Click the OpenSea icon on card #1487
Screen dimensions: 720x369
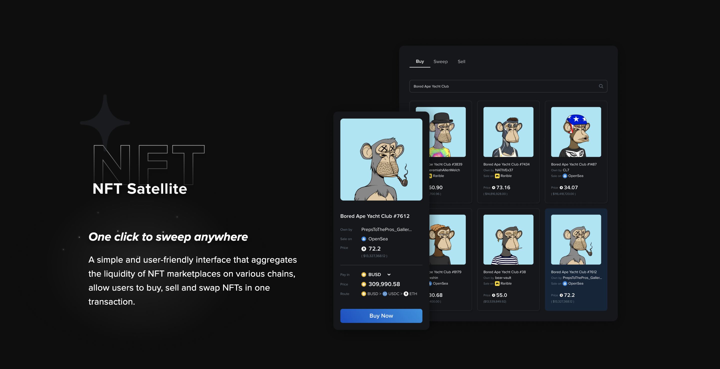click(x=564, y=176)
